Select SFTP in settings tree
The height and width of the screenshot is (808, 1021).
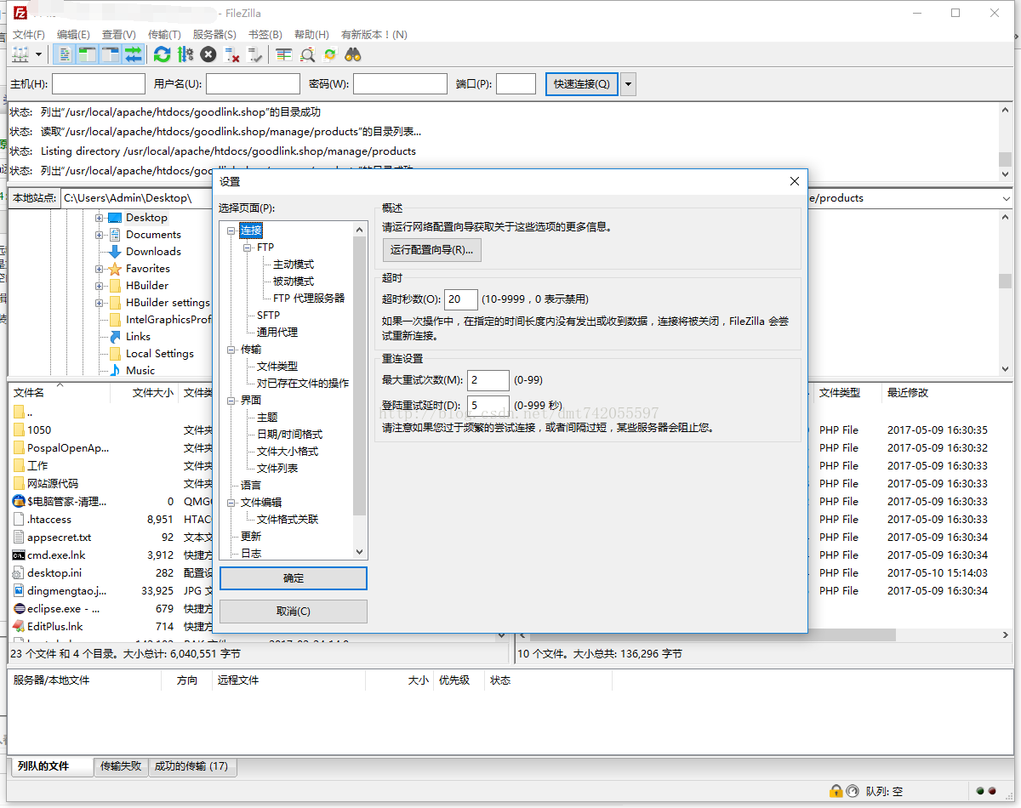pos(268,316)
